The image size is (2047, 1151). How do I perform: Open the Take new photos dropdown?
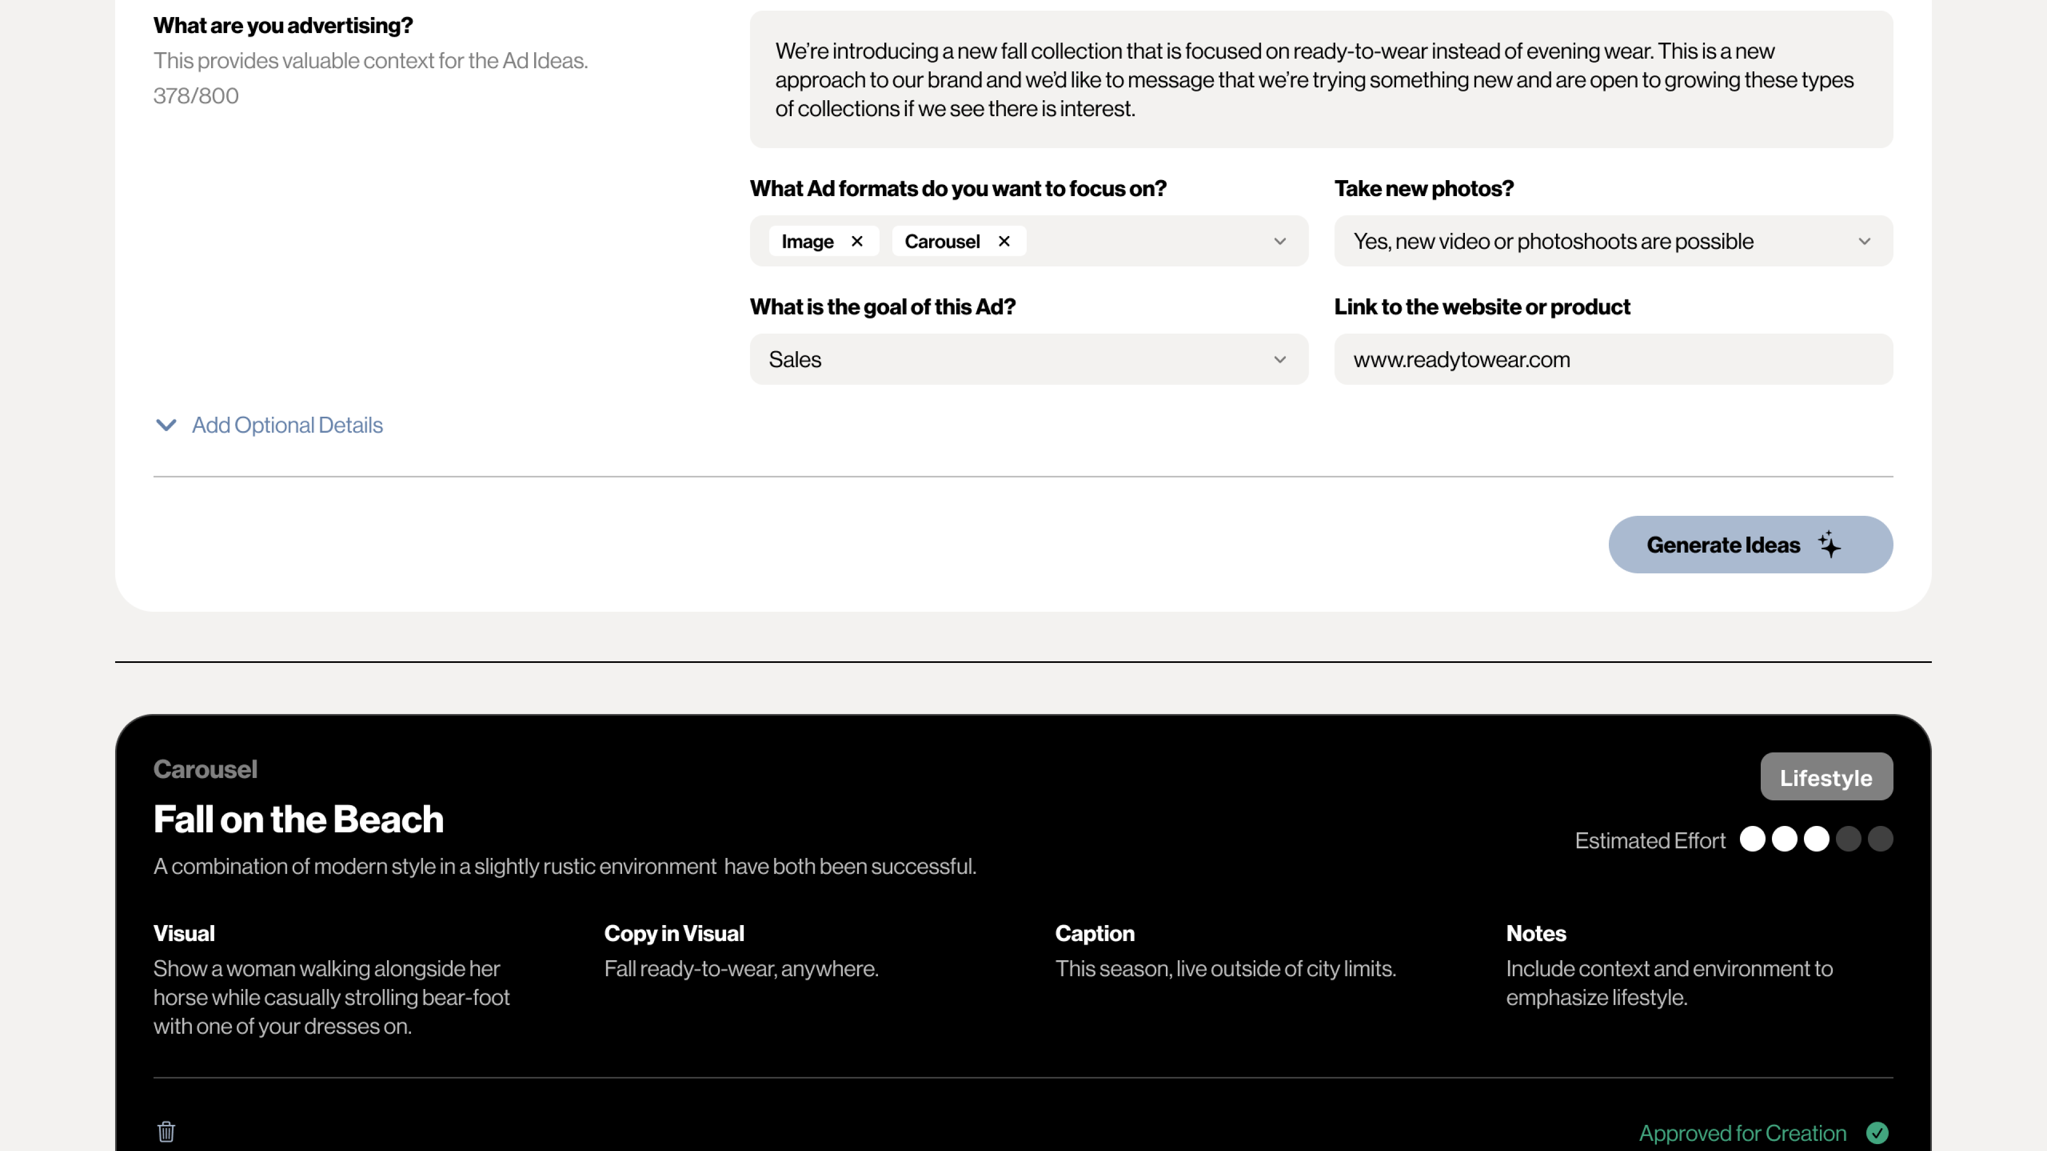tap(1613, 241)
